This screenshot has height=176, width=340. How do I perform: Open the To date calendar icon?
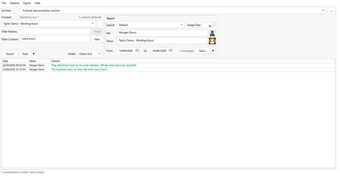tap(171, 51)
